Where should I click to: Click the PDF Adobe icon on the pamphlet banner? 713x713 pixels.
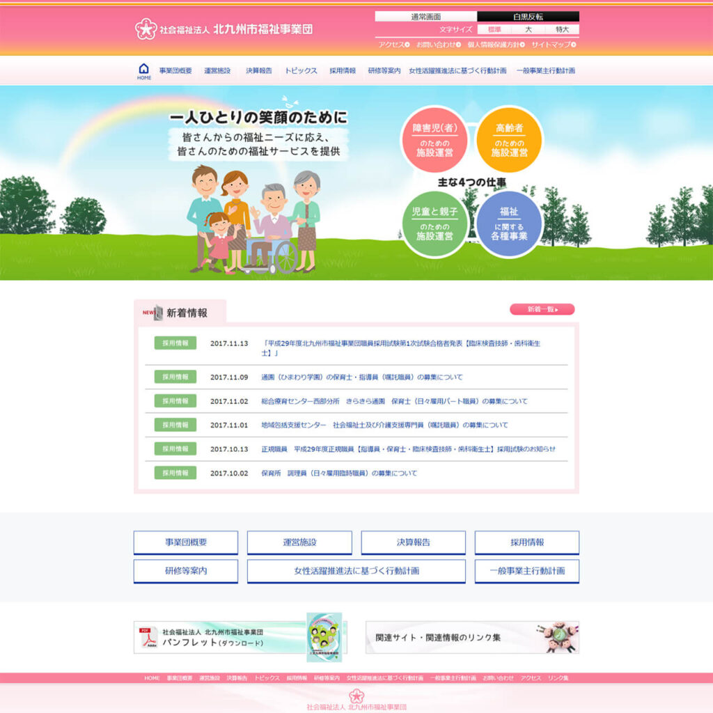click(148, 637)
